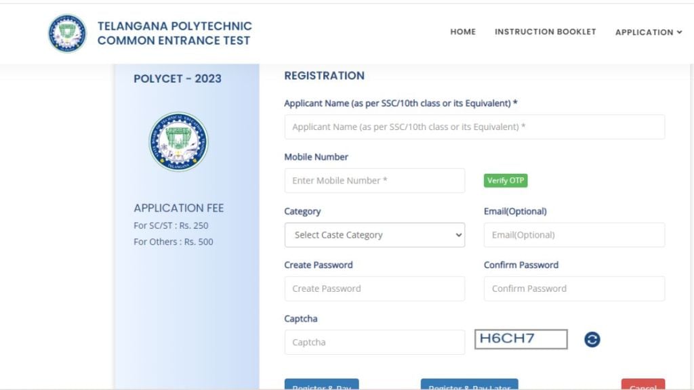This screenshot has width=694, height=390.
Task: Go to the HOME page
Action: (463, 32)
